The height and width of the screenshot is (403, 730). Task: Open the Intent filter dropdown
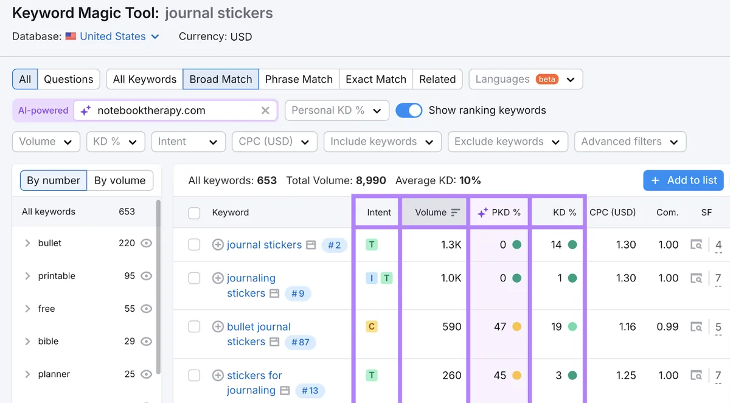coord(188,142)
